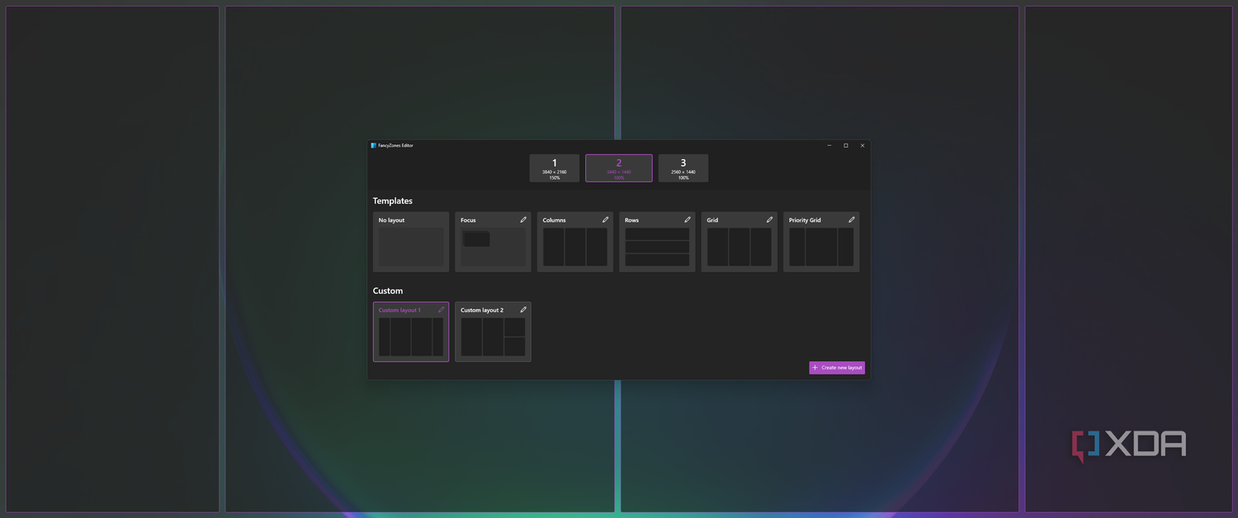Click the pencil icon on Custom layout 2
Viewport: 1238px width, 518px height.
click(x=523, y=310)
